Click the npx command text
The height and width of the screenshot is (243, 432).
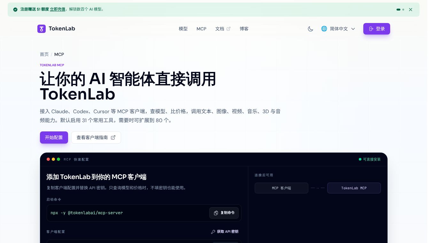pos(87,213)
